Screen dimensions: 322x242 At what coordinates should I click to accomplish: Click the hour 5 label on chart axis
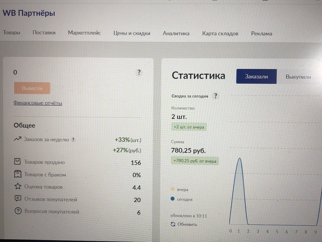[277, 231]
